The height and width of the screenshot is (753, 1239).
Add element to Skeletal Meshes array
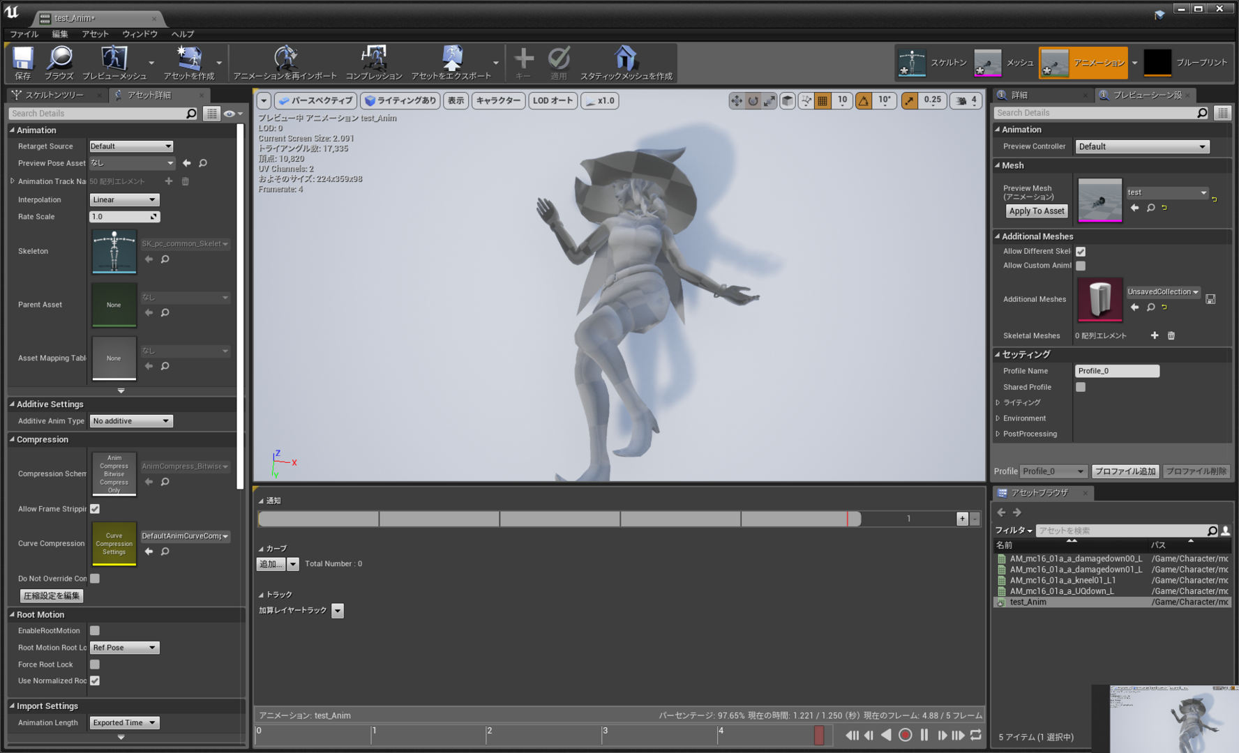[1155, 335]
